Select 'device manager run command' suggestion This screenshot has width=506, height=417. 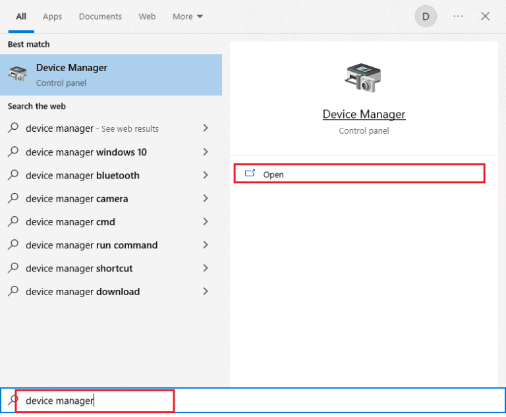[92, 245]
